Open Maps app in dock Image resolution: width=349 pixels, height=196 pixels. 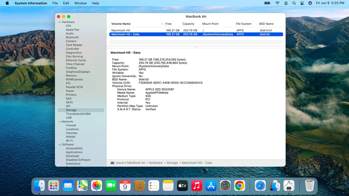tap(82, 186)
